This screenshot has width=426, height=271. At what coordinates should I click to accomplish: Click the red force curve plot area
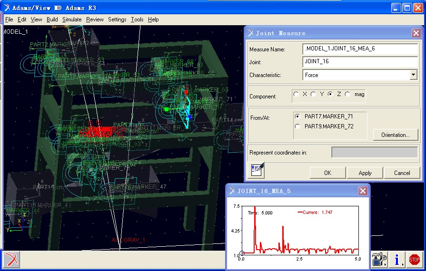coord(300,230)
